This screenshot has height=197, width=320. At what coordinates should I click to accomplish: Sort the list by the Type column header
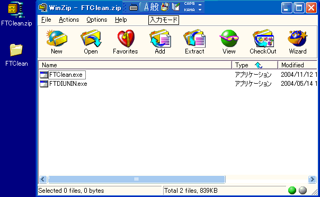click(254, 65)
